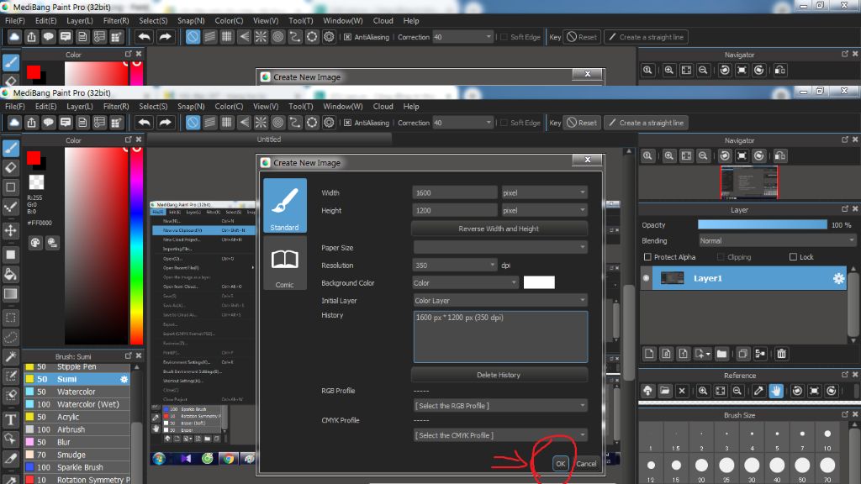Viewport: 861px width, 484px height.
Task: Enable Clipping checkbox in Layer panel
Action: point(721,257)
